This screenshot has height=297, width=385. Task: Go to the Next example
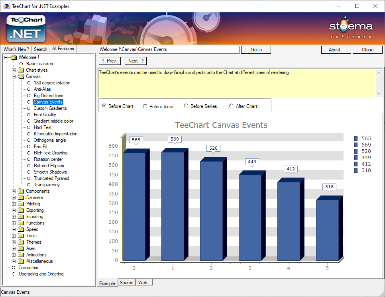[x=136, y=61]
